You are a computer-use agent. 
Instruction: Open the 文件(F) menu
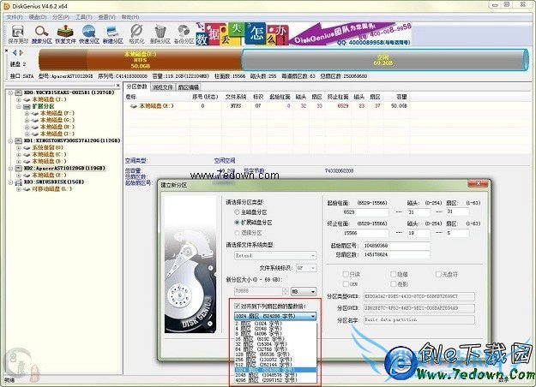coord(15,17)
